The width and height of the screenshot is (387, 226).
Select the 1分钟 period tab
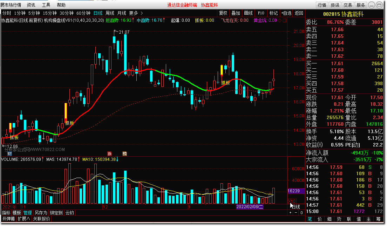pyautogui.click(x=20, y=13)
